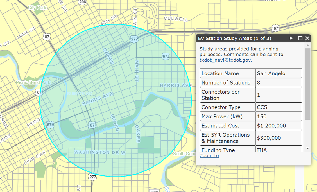Click the 208 route shield

coord(83,2)
